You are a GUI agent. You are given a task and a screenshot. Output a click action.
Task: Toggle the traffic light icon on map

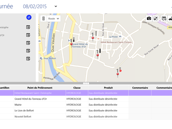pyautogui.click(x=43, y=19)
